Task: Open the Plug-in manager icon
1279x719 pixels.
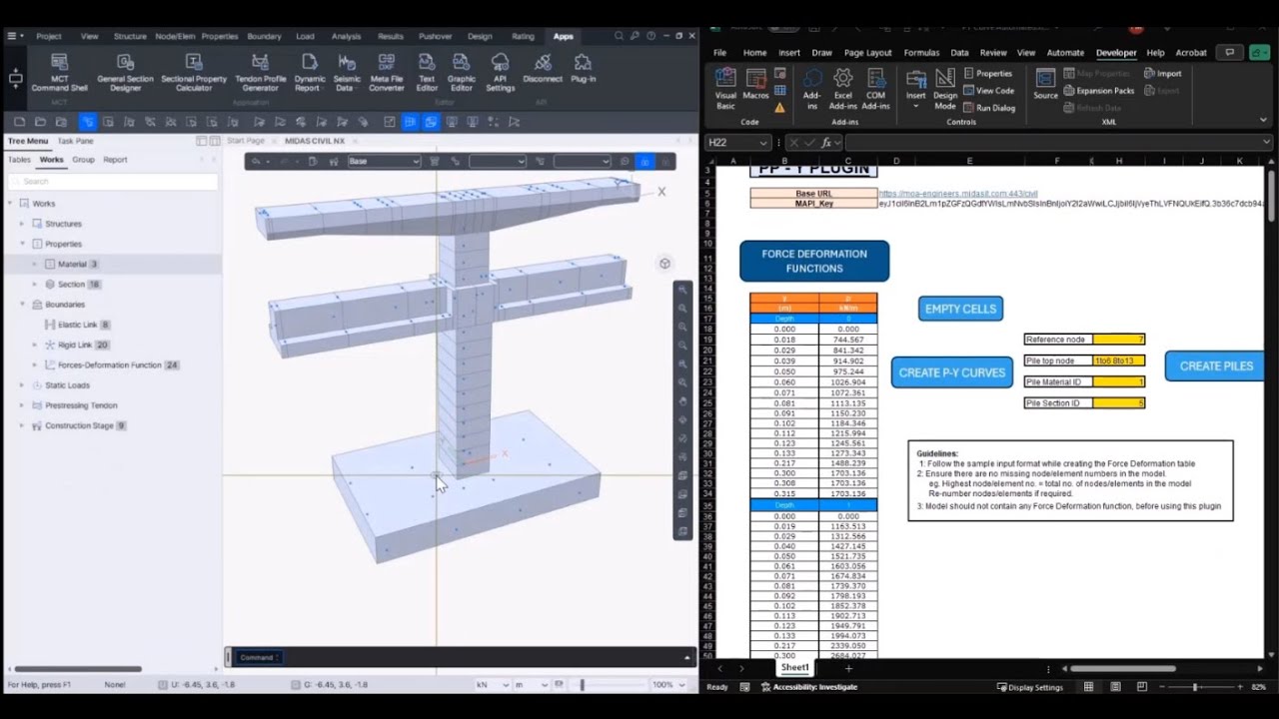Action: tap(584, 68)
